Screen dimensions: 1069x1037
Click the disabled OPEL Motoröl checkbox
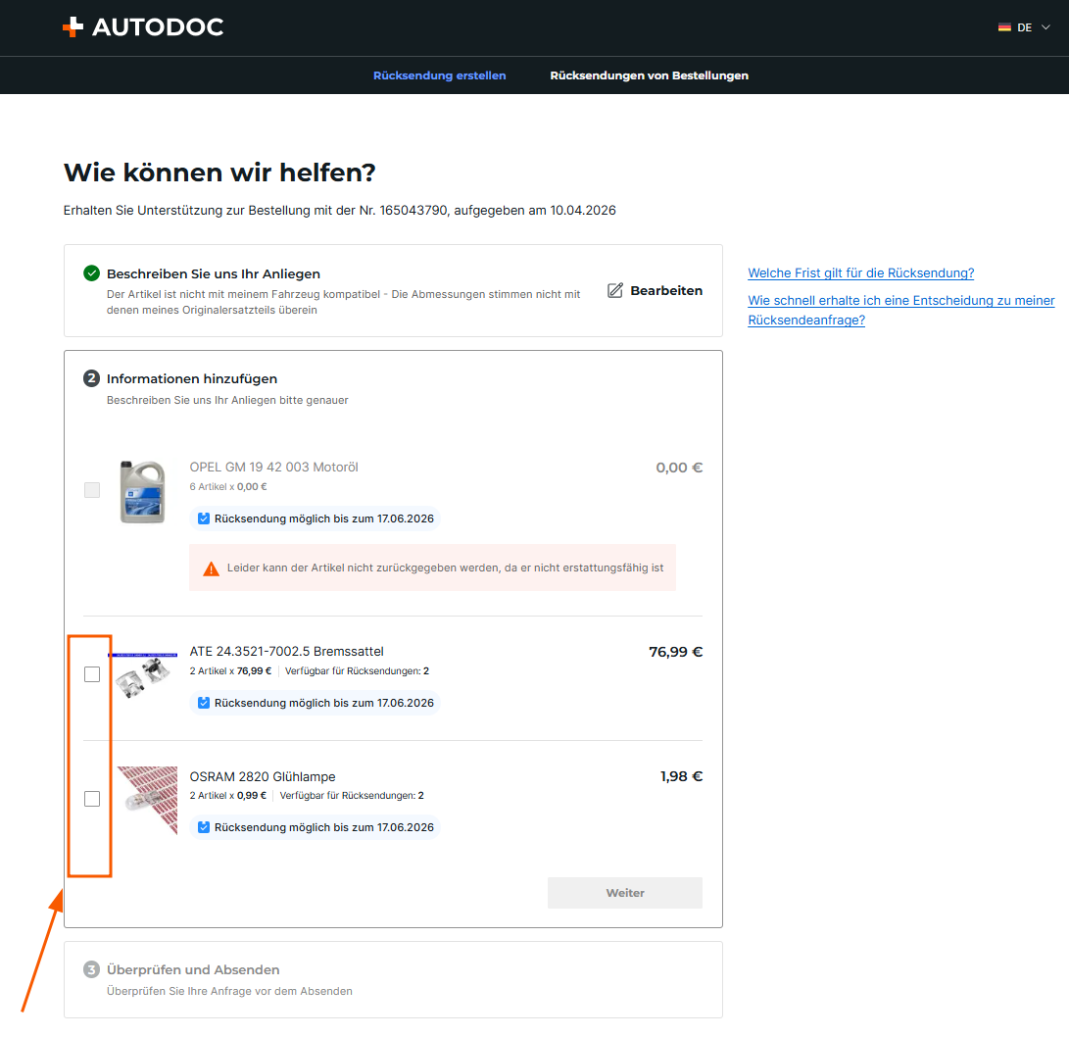click(92, 489)
